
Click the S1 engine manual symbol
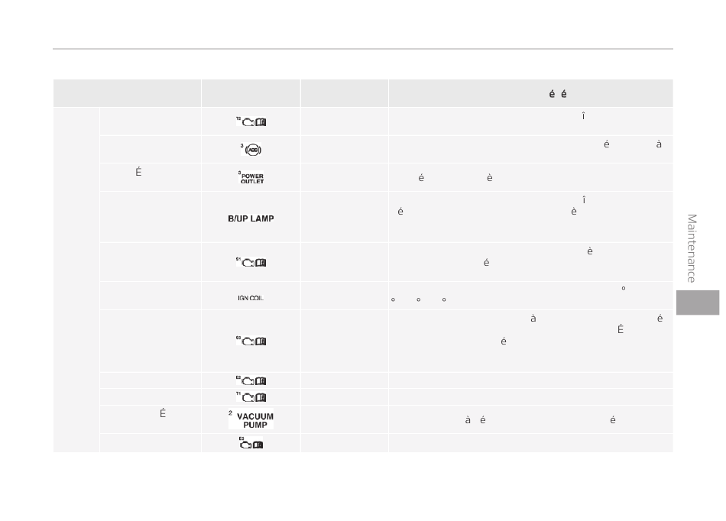point(251,262)
